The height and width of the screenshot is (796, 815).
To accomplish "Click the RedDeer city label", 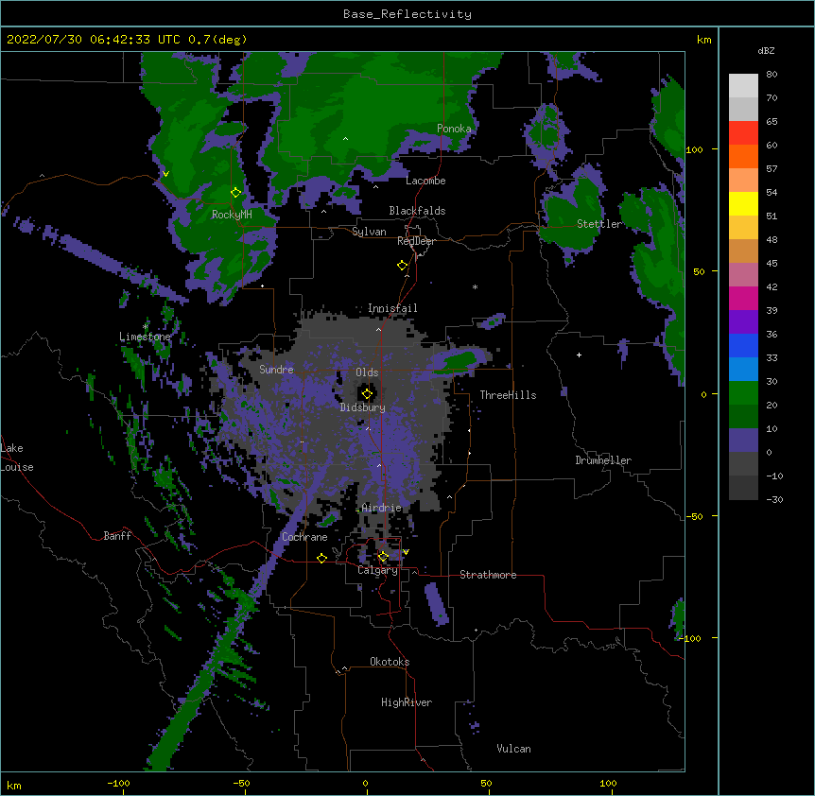I will (x=416, y=241).
